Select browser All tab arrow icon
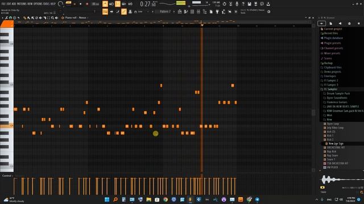Viewport: 364px width, 204px height. click(321, 23)
